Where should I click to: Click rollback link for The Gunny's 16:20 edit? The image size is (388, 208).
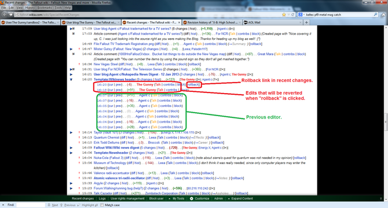pos(193,84)
